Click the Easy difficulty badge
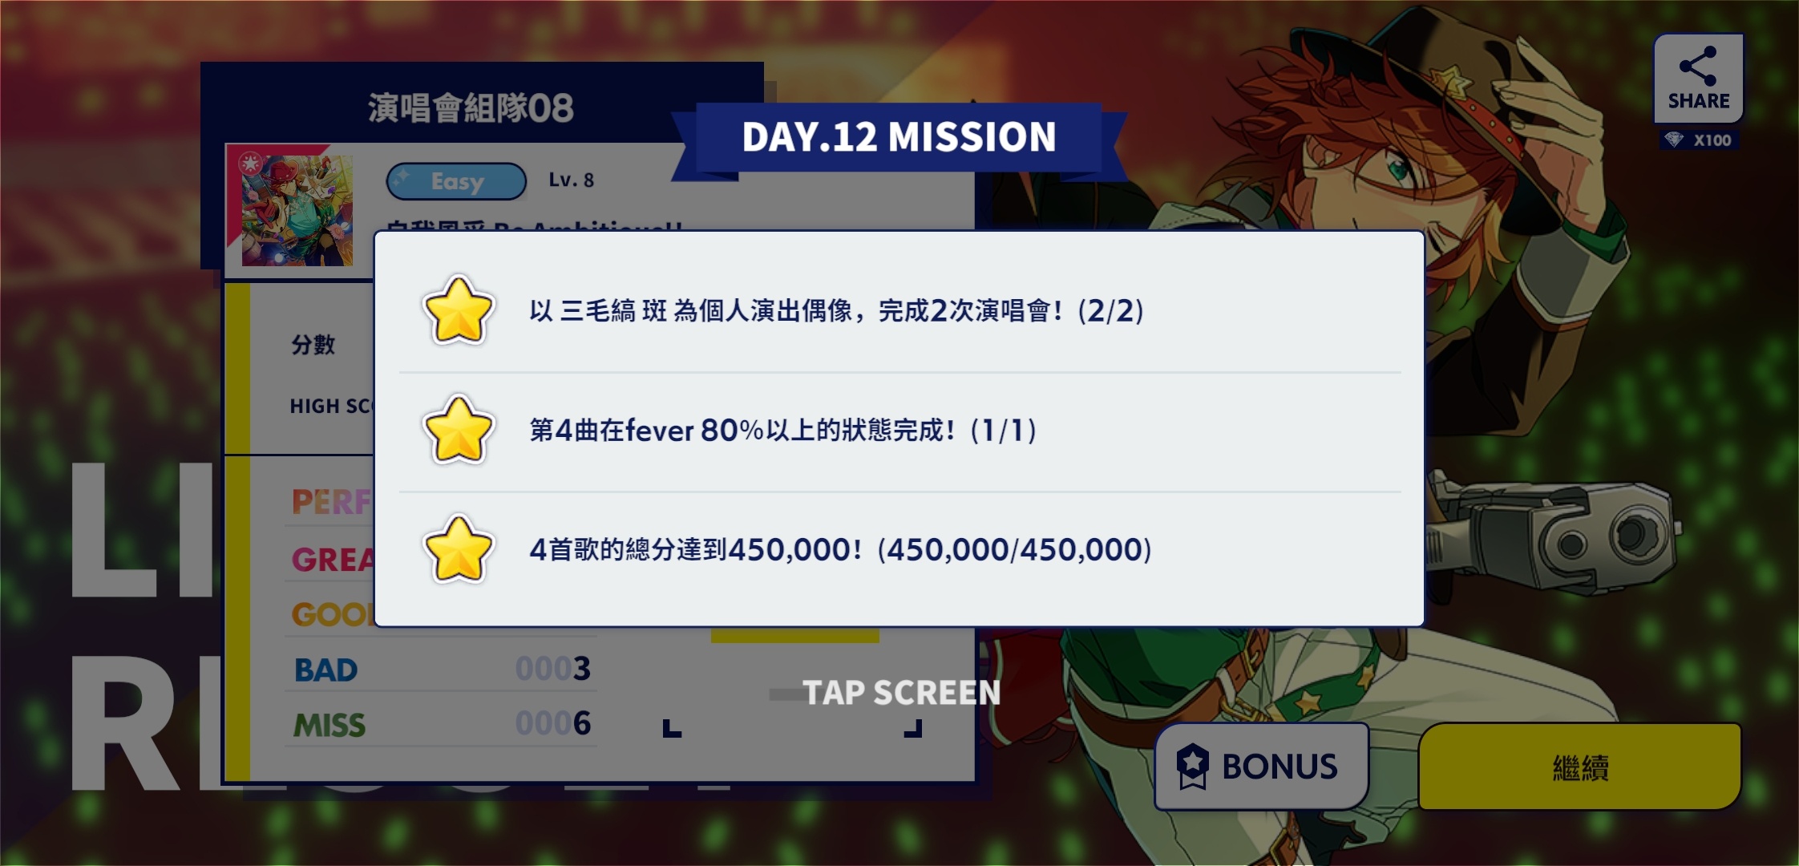1799x866 pixels. click(x=456, y=181)
